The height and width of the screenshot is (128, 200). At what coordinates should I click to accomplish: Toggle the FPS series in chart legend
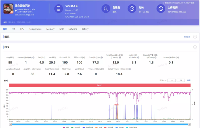tap(66, 127)
